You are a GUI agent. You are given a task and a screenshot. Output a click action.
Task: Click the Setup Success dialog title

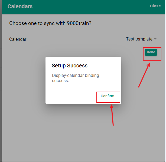[70, 66]
